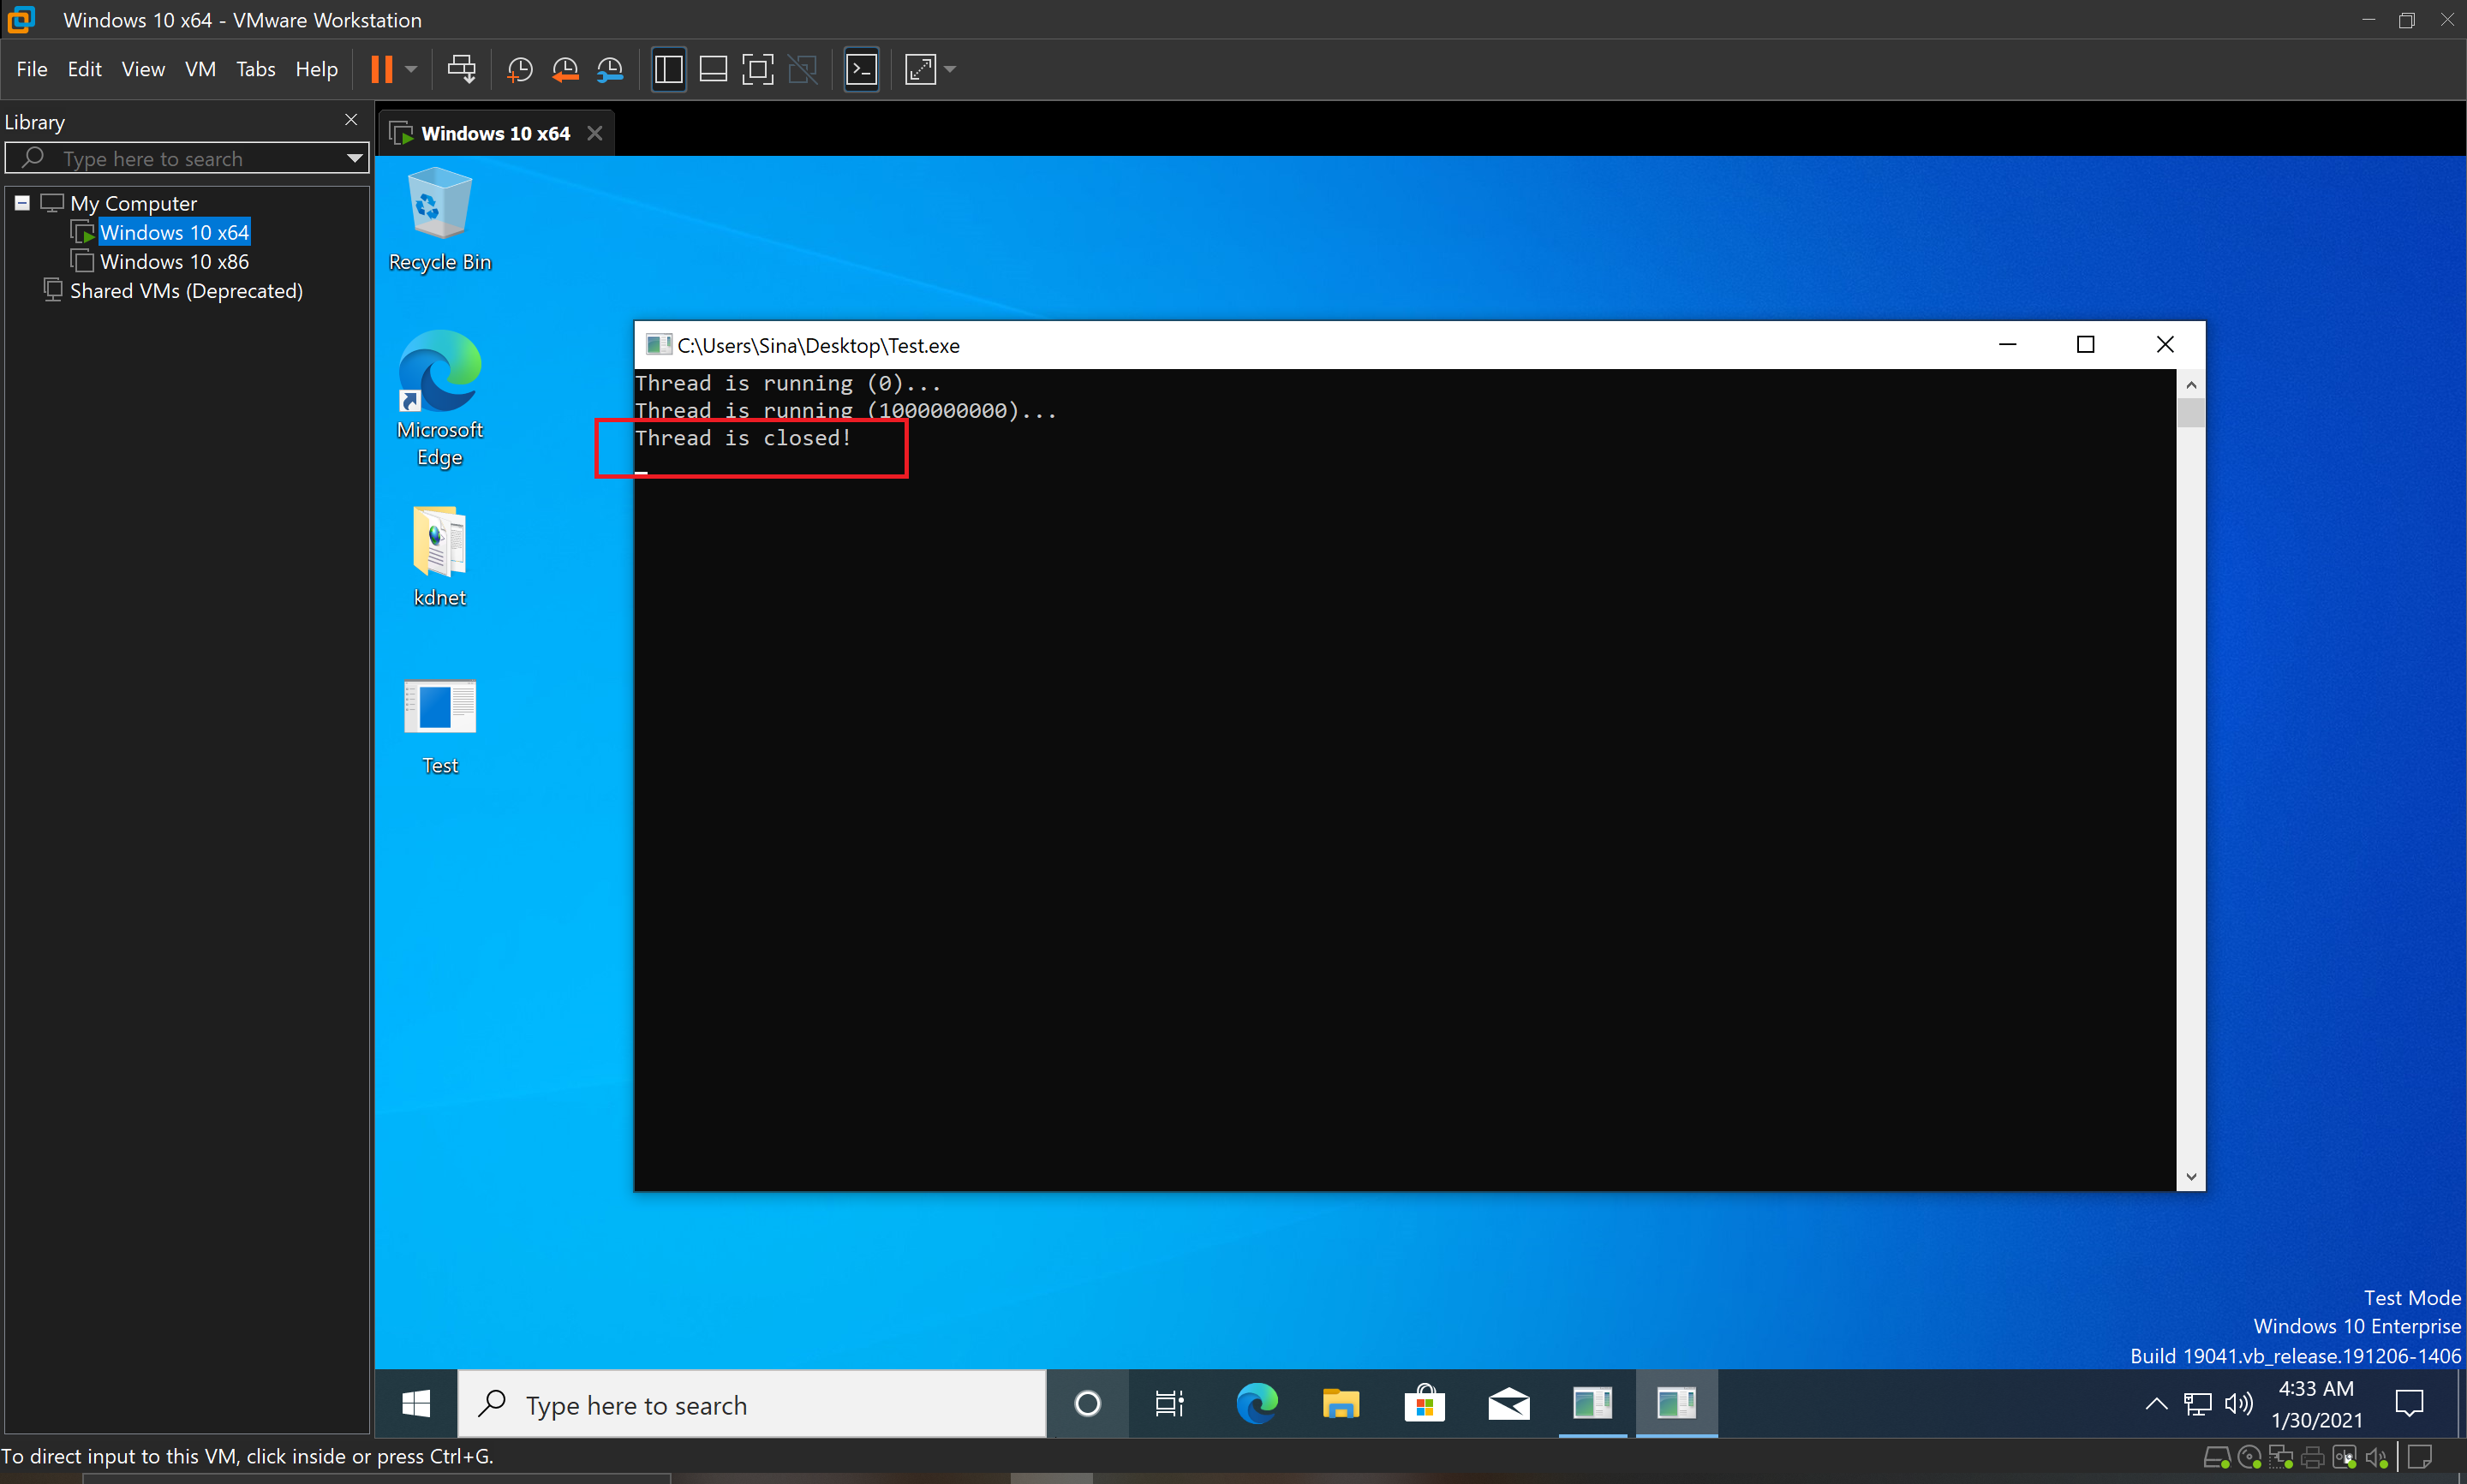This screenshot has height=1484, width=2467.
Task: Click the guest volume tray icon
Action: [2238, 1404]
